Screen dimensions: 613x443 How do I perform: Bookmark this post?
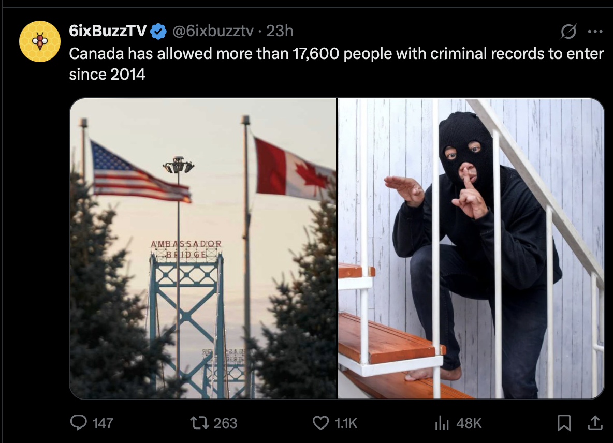tap(564, 423)
